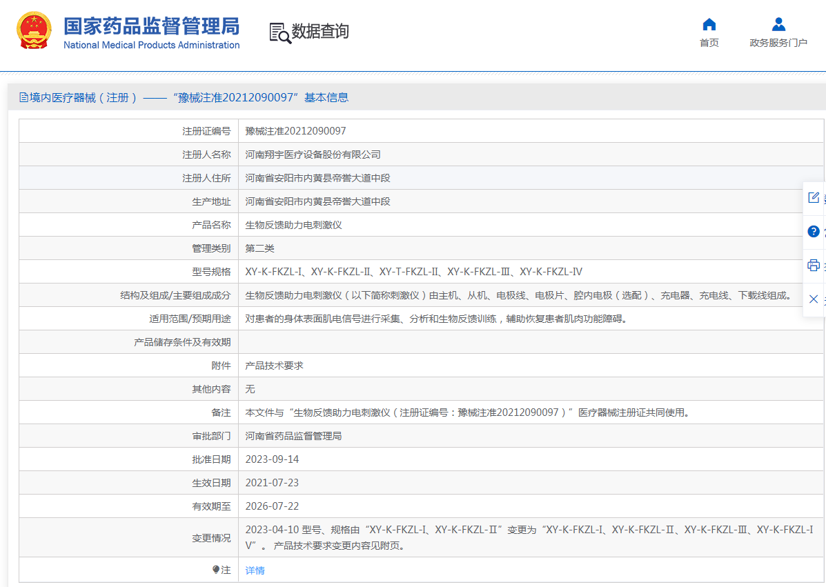Click the edit feedback icon on the sidebar
This screenshot has width=826, height=587.
tap(814, 197)
